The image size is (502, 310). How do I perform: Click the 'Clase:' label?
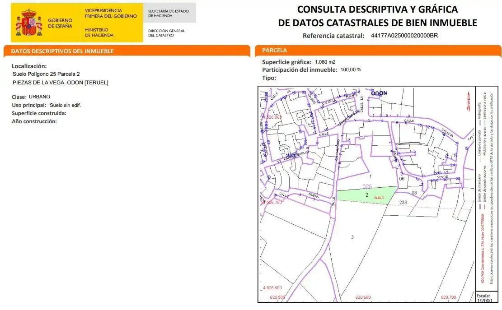click(19, 97)
